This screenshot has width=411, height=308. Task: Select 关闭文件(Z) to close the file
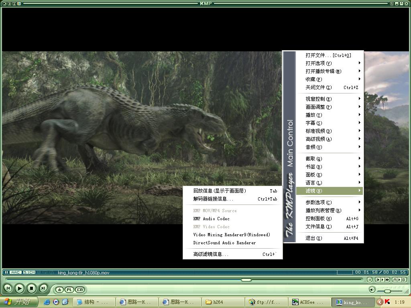(x=330, y=87)
